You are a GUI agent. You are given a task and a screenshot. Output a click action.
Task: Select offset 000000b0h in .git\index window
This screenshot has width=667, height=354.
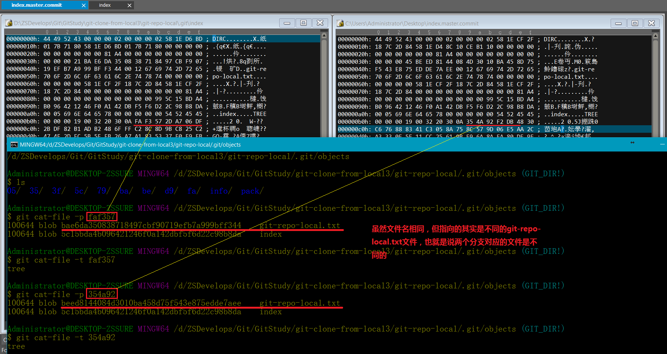[23, 121]
